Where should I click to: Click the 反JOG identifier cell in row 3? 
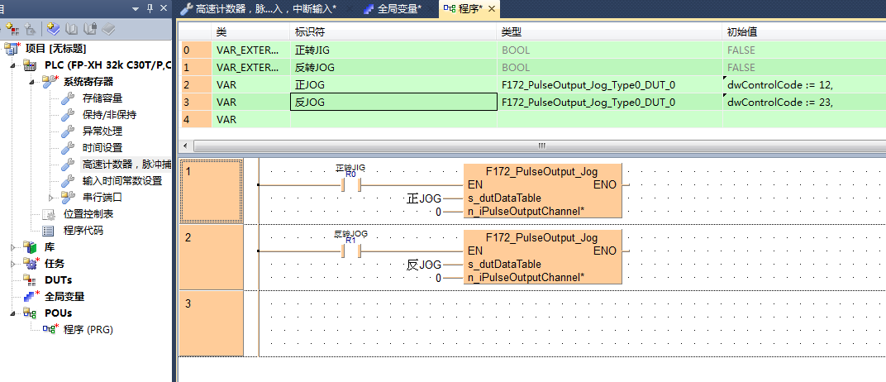(393, 103)
